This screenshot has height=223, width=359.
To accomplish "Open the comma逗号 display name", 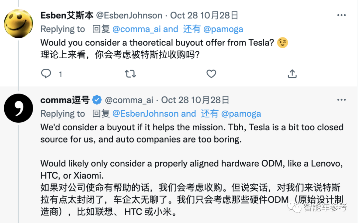I will [x=65, y=100].
